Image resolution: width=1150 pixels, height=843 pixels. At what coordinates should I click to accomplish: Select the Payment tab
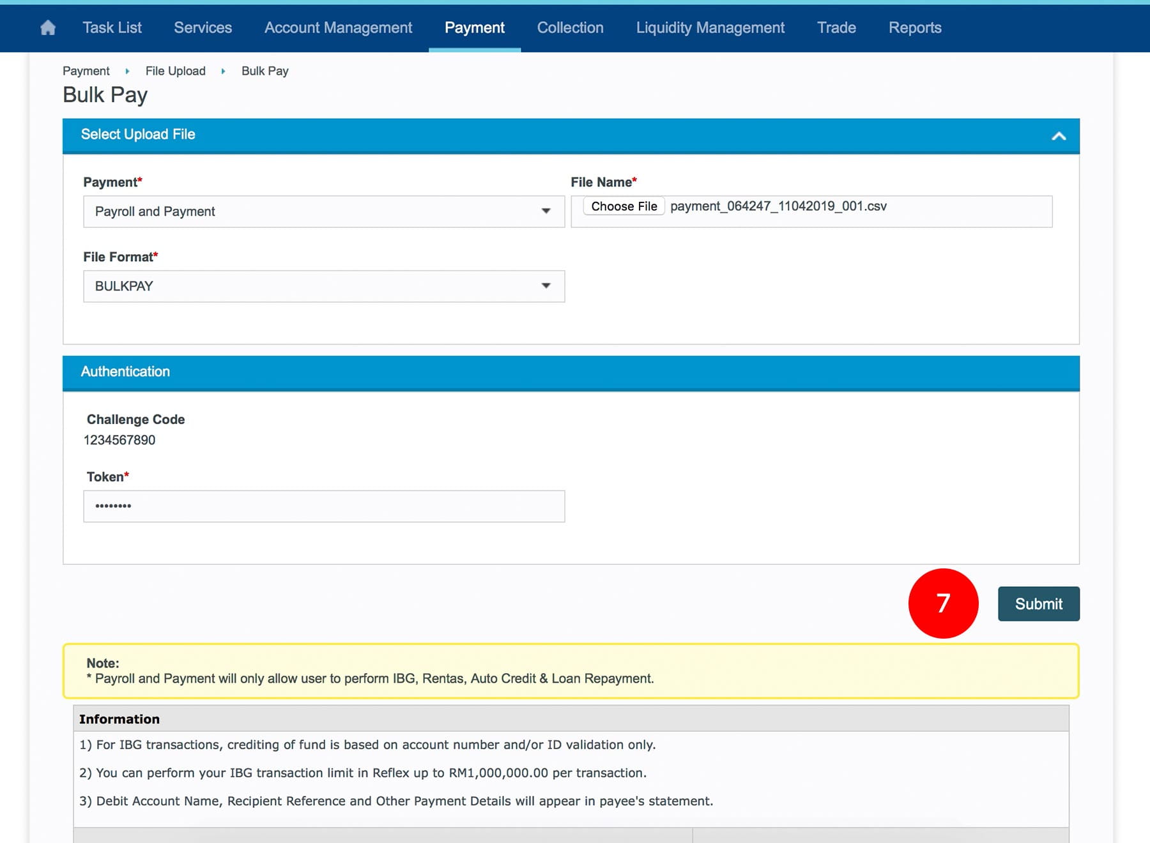tap(474, 27)
